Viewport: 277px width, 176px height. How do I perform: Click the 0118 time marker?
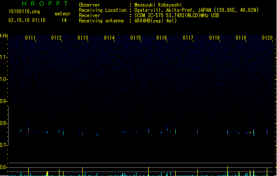[x=214, y=38]
